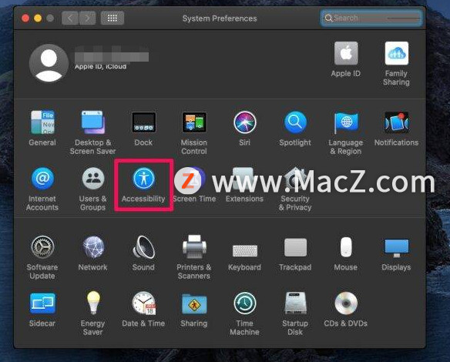Click the toolbar forward arrow button

tap(87, 18)
